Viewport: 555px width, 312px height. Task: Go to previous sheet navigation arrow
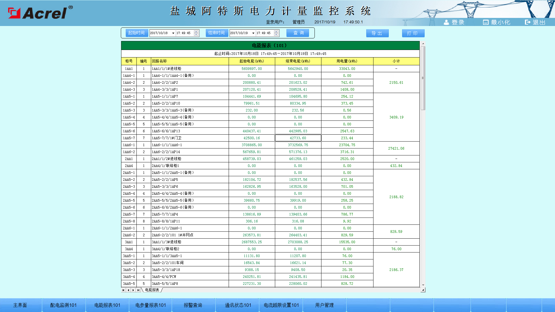point(128,290)
